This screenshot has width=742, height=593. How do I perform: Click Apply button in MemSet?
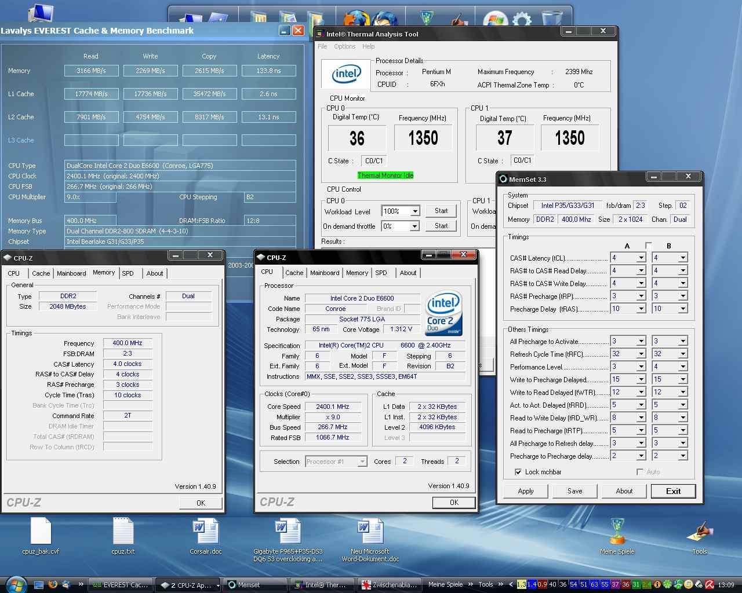tap(526, 491)
